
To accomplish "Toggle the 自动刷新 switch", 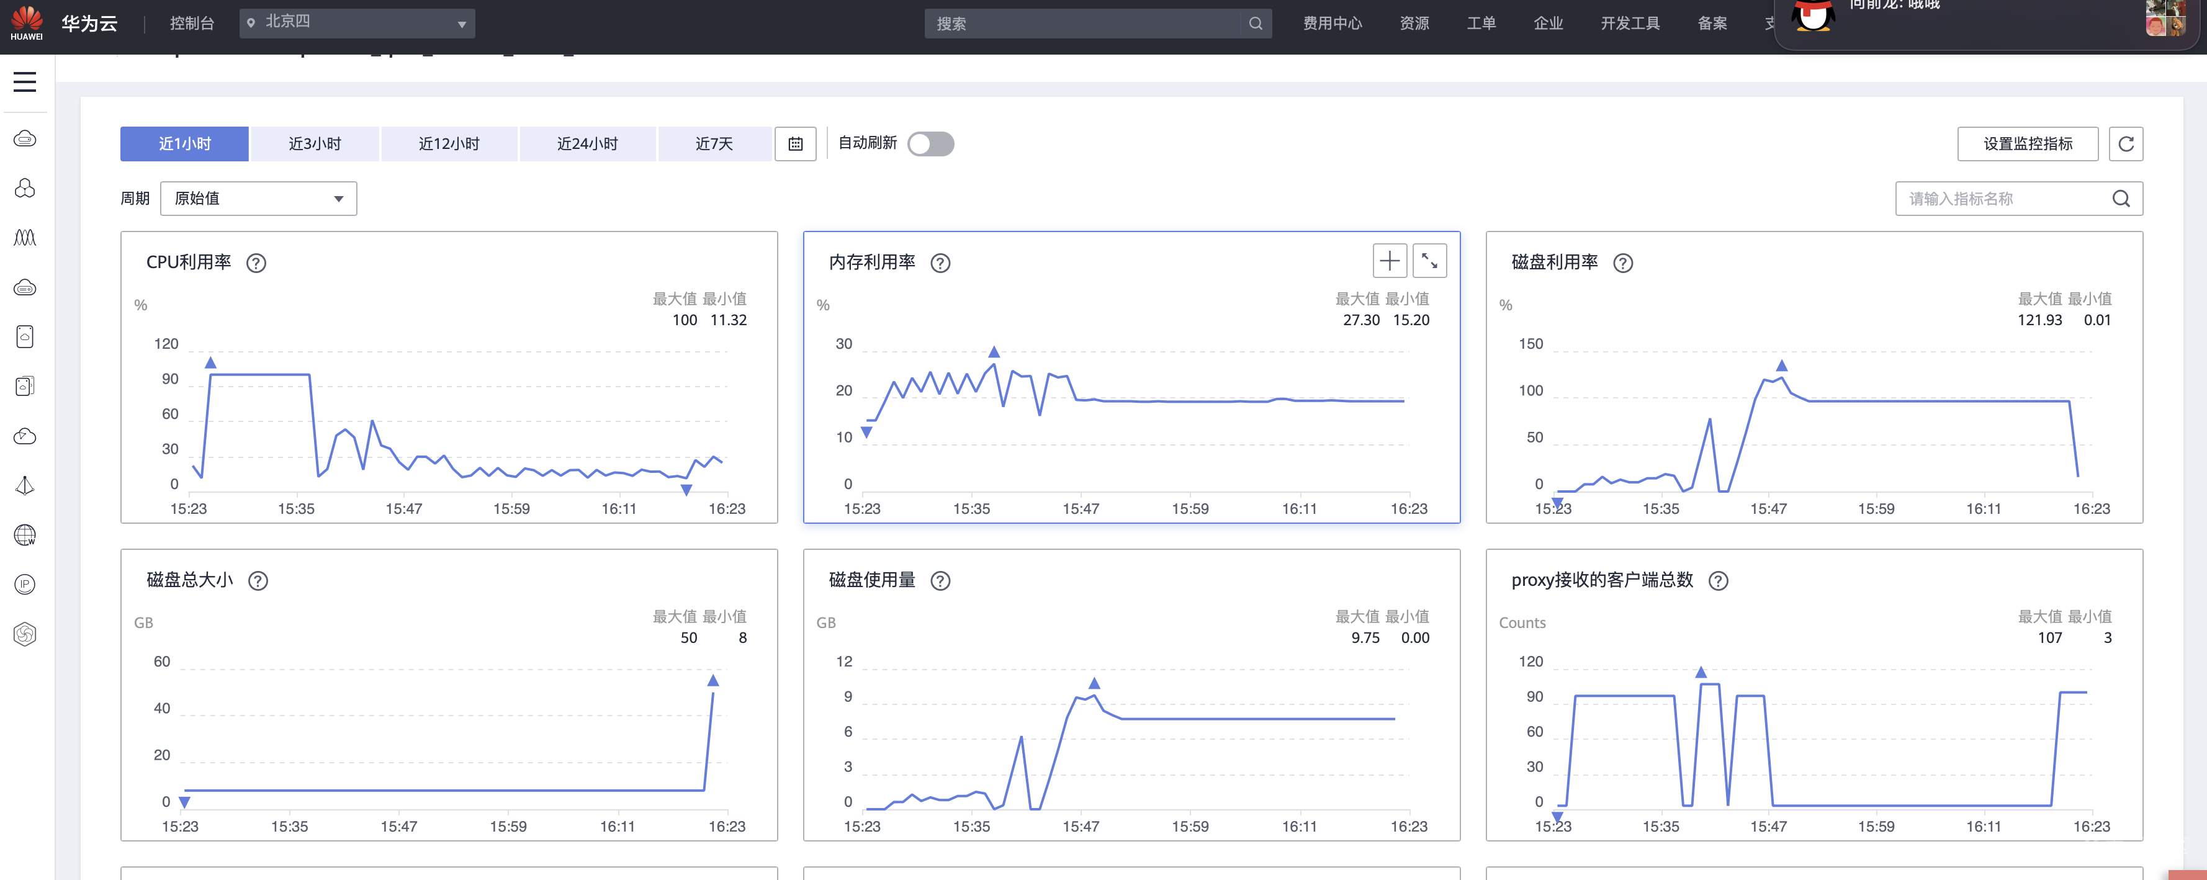I will (930, 144).
